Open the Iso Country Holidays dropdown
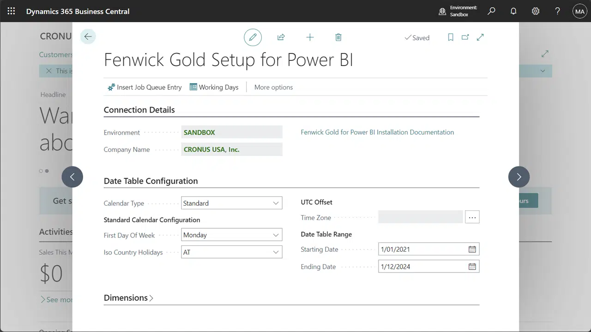This screenshot has width=591, height=332. (231, 252)
